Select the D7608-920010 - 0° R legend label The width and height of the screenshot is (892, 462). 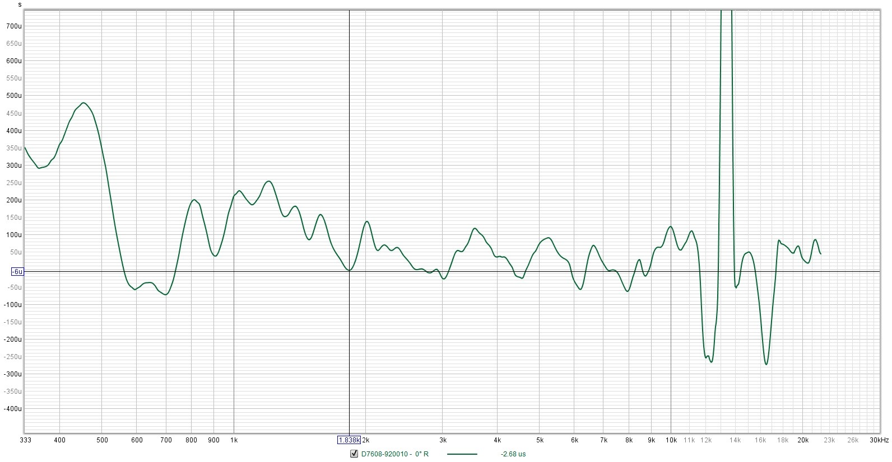tap(394, 454)
